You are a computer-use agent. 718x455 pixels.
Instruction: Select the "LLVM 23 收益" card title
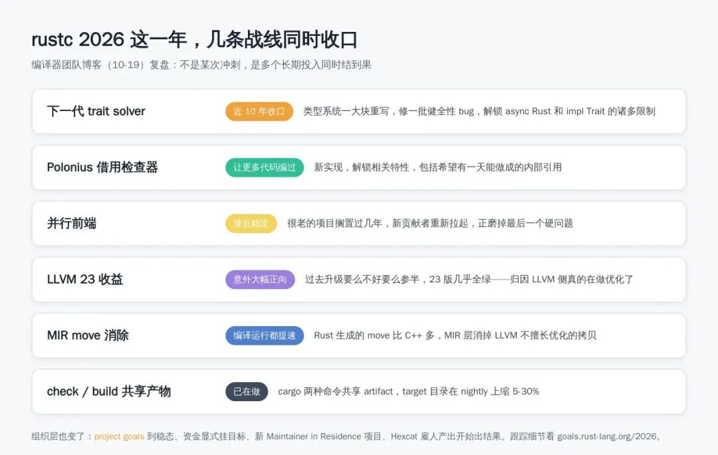[x=84, y=280]
